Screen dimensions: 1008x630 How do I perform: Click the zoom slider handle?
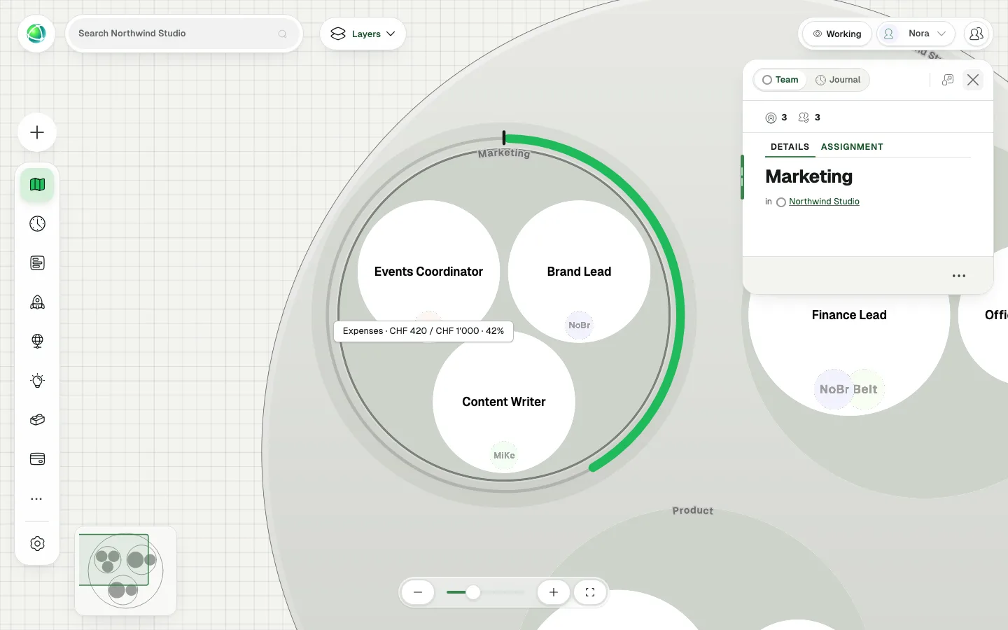[x=473, y=592]
